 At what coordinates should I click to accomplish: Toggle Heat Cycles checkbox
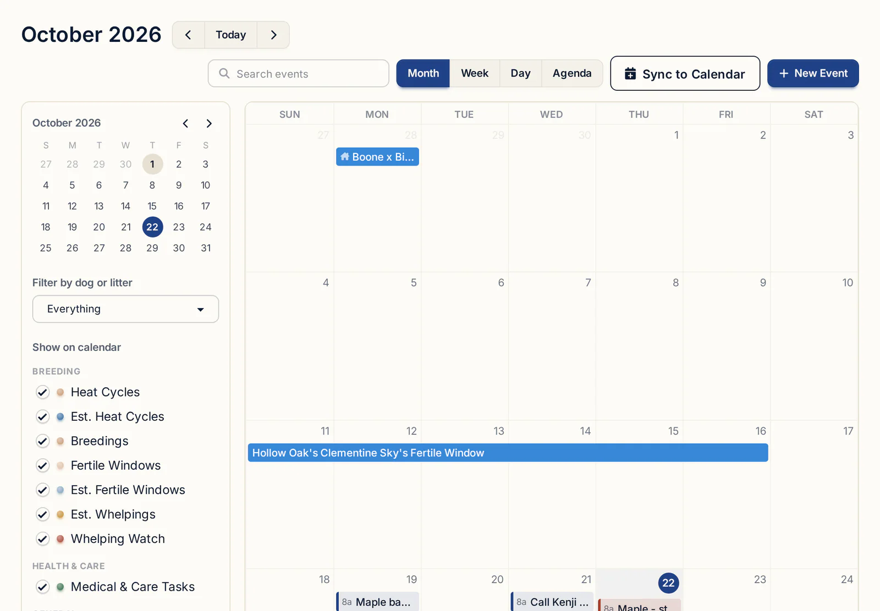(x=43, y=392)
